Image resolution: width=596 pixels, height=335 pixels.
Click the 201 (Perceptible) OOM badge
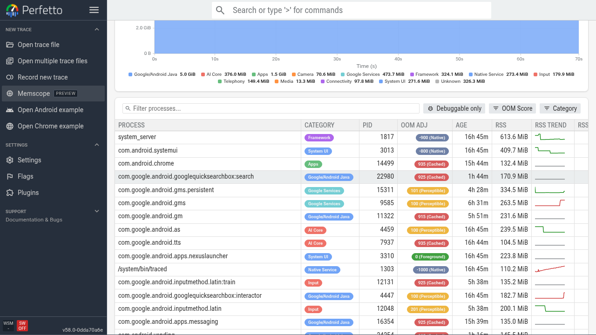point(427,309)
